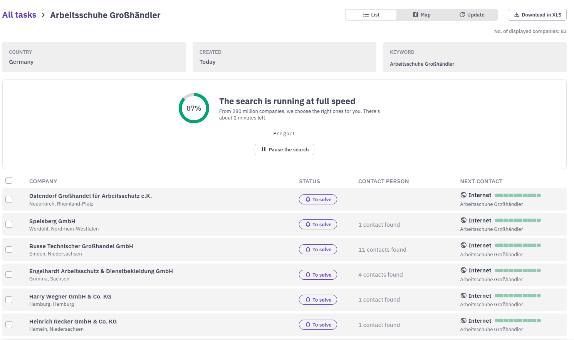The height and width of the screenshot is (340, 574).
Task: Click the relevance bar in Heinrich Recker row
Action: (518, 320)
